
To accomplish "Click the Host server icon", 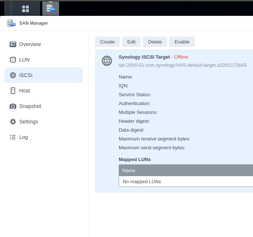I will [13, 91].
